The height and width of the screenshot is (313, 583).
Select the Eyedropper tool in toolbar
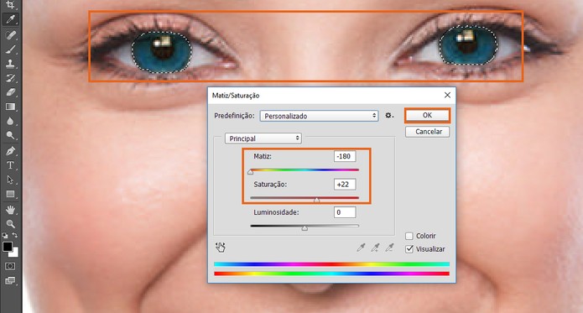tap(10, 19)
